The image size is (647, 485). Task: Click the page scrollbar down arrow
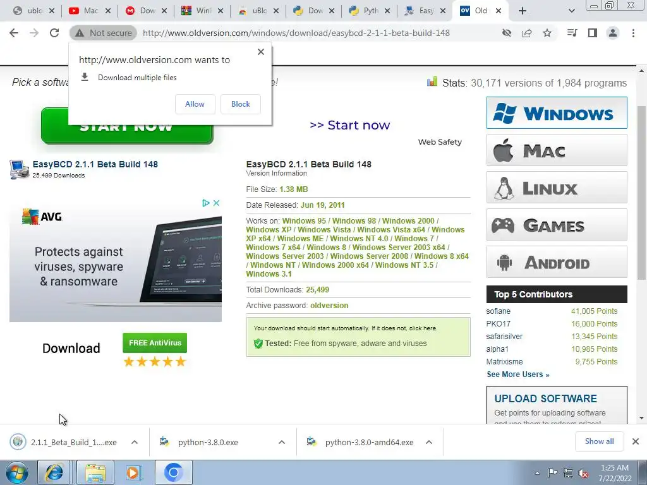pyautogui.click(x=641, y=418)
